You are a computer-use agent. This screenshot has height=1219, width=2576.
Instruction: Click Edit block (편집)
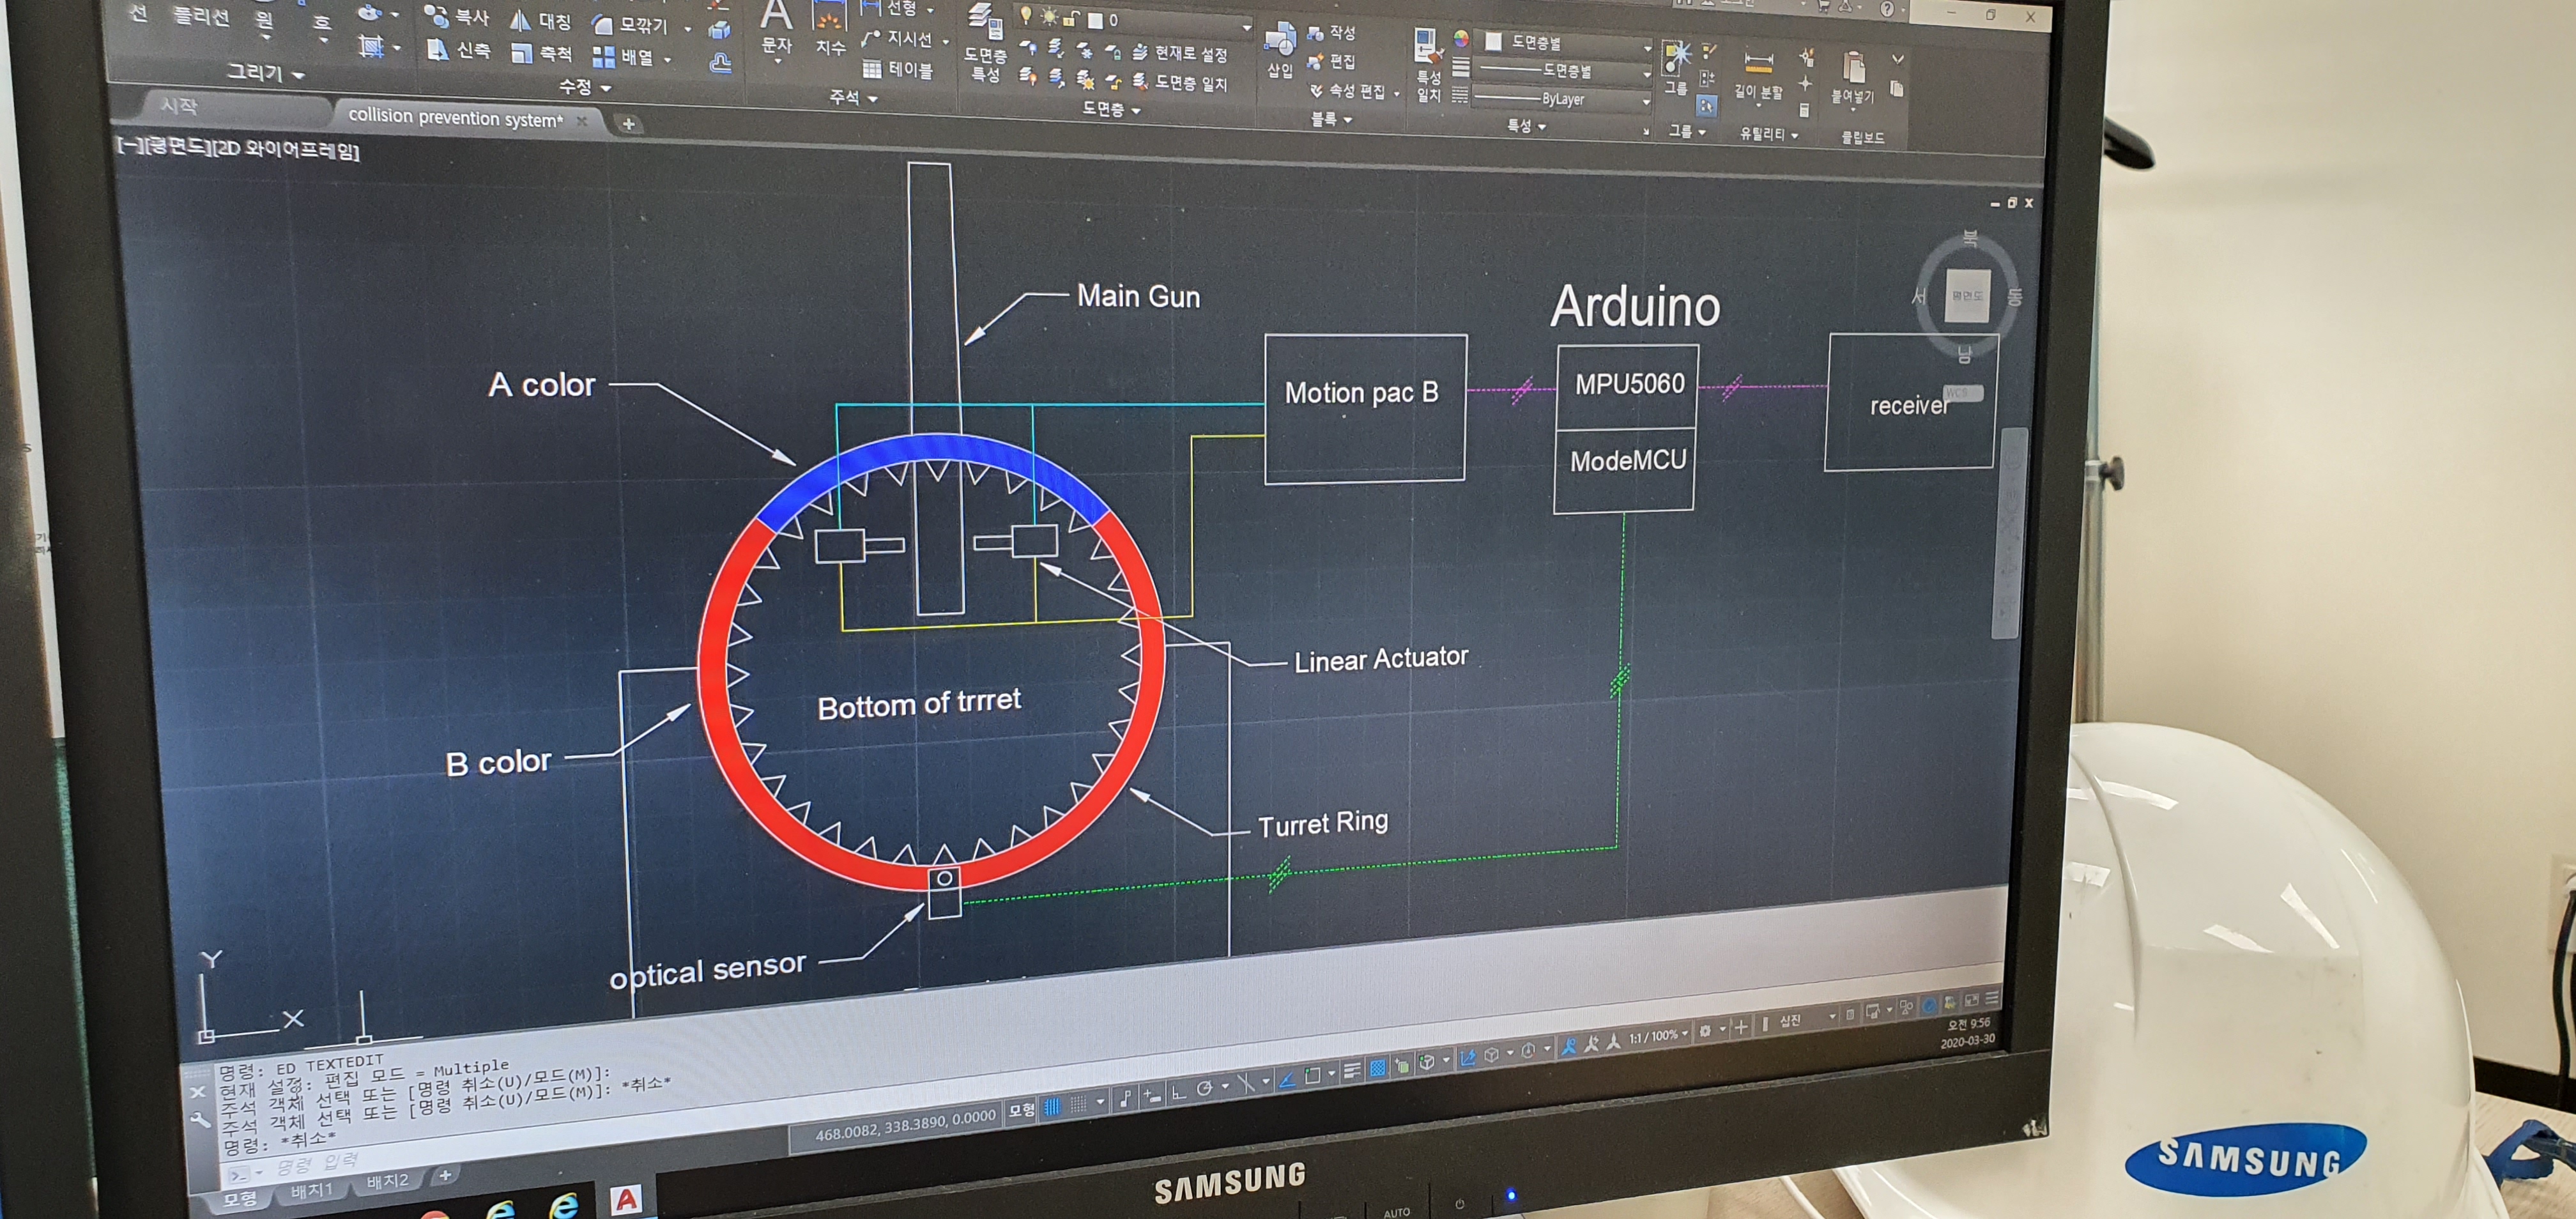point(1331,62)
